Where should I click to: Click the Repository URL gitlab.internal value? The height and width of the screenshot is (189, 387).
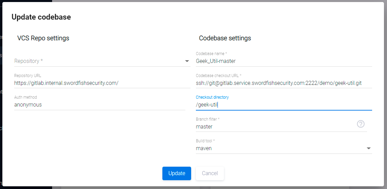pos(66,83)
